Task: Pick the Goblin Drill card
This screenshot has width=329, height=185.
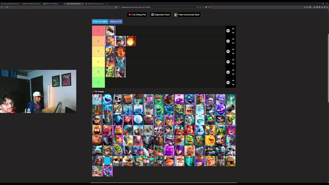Action: click(x=200, y=151)
